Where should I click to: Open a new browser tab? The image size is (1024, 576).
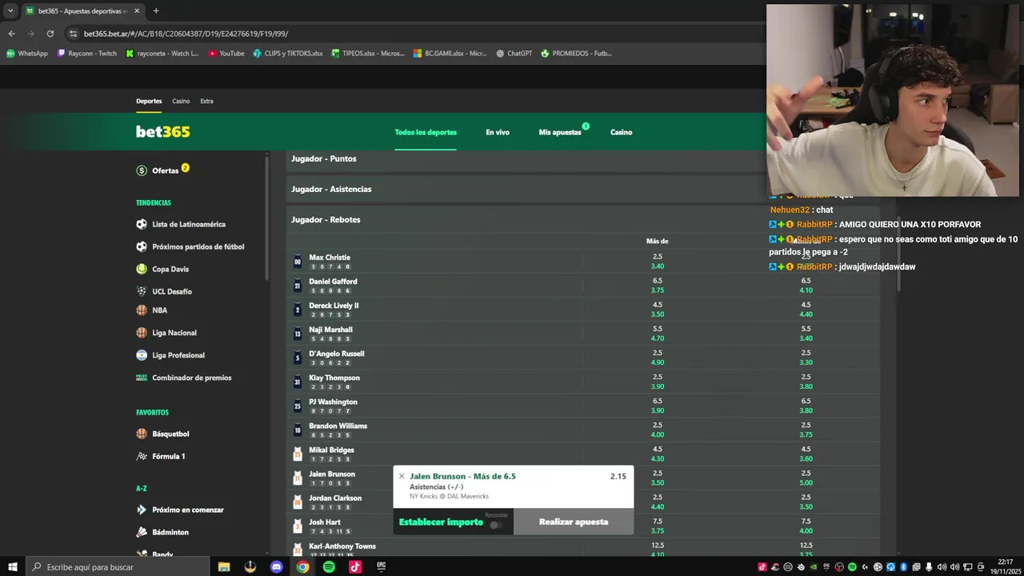[156, 11]
